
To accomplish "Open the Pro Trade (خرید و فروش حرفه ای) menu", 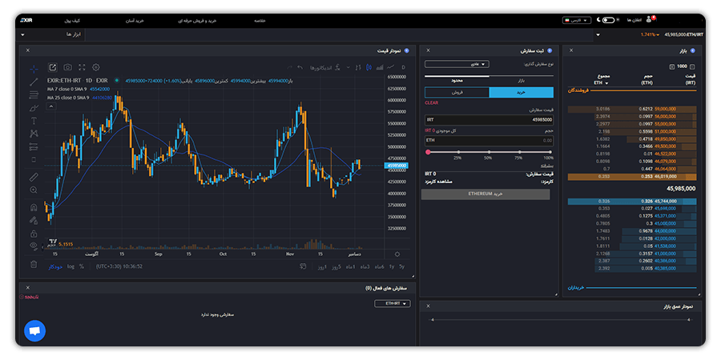I will pyautogui.click(x=197, y=21).
